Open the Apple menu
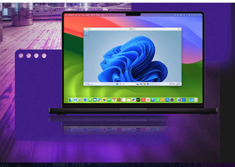The width and height of the screenshot is (235, 167). (66, 15)
